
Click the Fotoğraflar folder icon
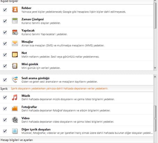pyautogui.click(x=15, y=108)
